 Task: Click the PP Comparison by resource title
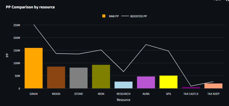coord(30,7)
